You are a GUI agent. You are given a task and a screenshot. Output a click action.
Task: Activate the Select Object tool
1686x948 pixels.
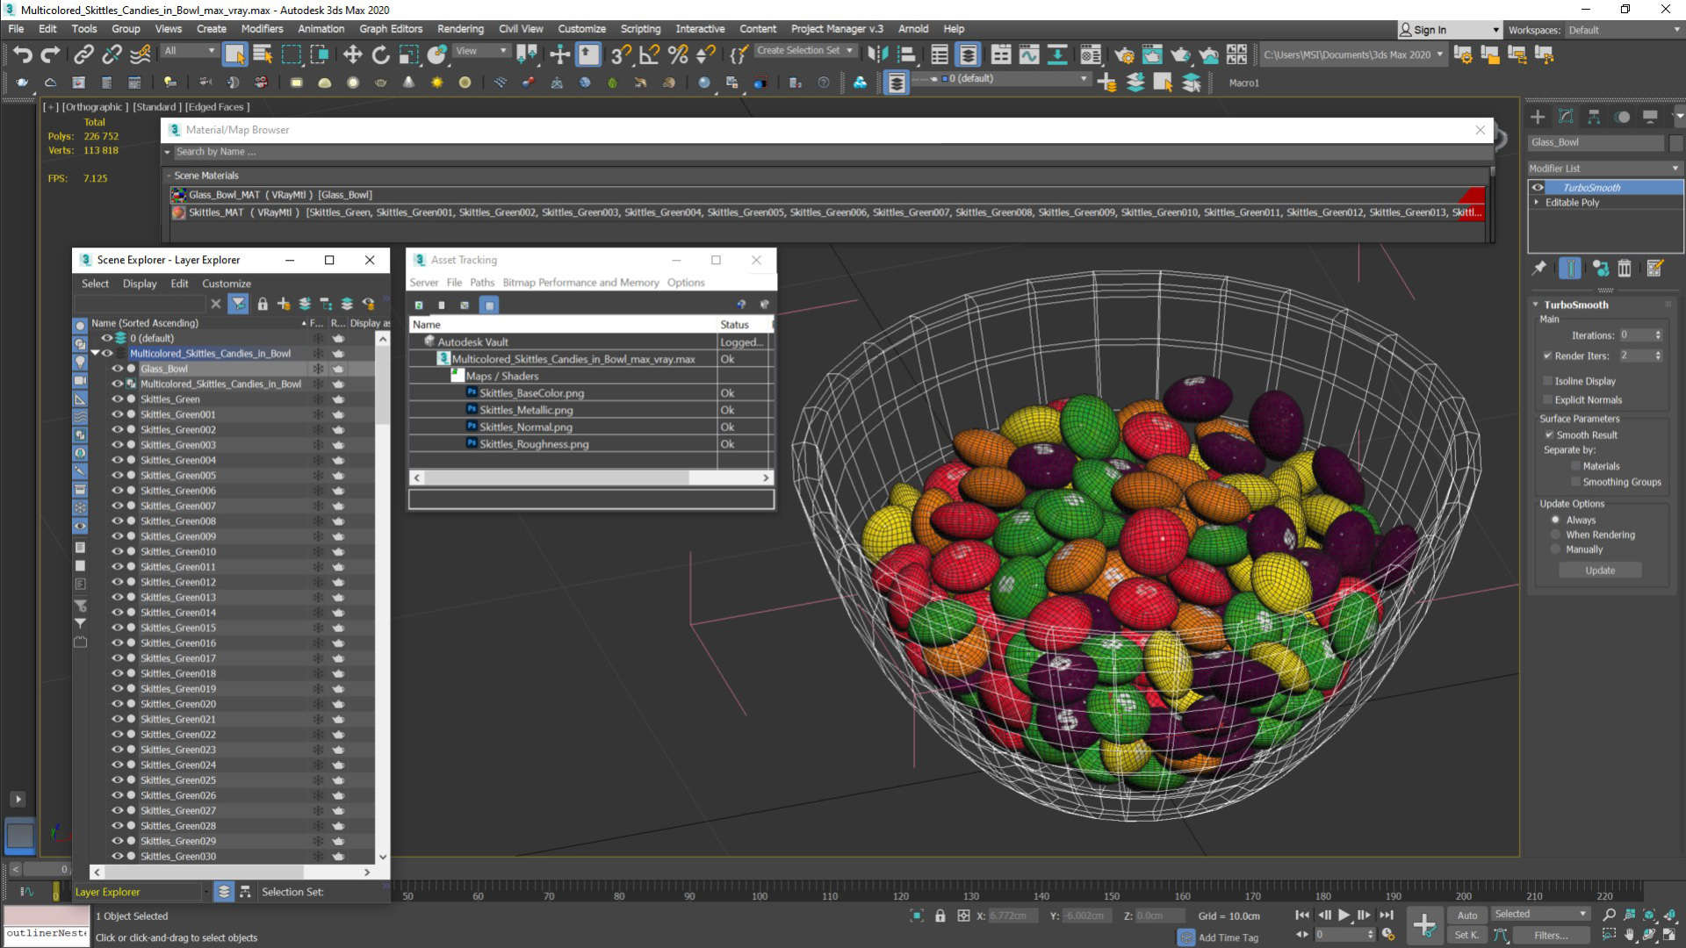point(234,54)
